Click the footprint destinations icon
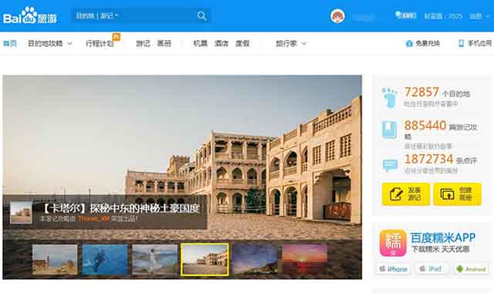Screen dimensions: 494x293 390,98
